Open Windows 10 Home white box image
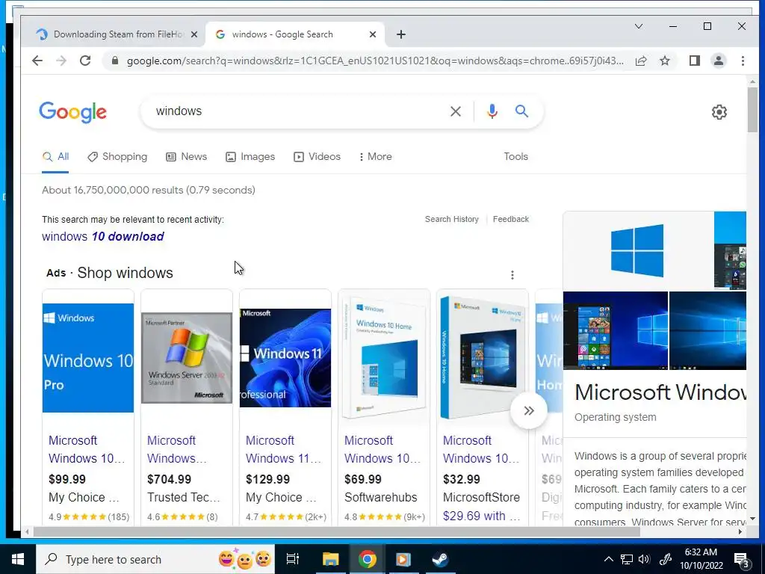765x574 pixels. 384,358
